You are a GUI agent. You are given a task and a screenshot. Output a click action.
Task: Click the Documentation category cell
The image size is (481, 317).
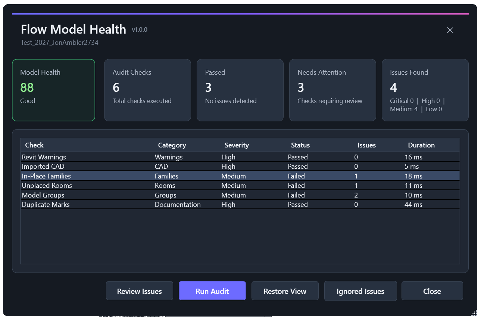click(x=178, y=205)
